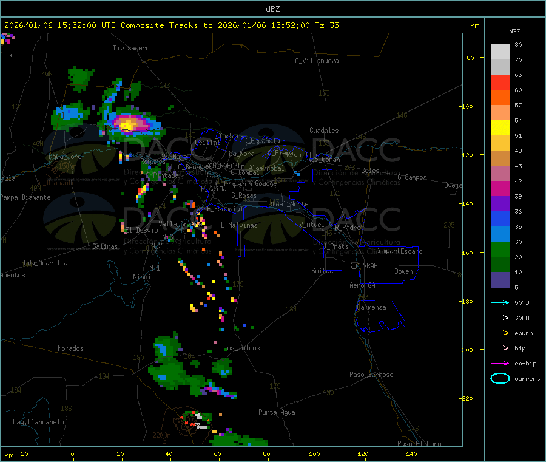Viewport: 546px width, 462px height.
Task: Click the C_Campos map label
Action: point(413,177)
